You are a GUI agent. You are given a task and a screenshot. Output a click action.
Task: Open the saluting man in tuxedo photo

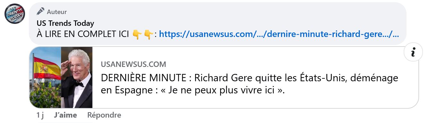click(77, 77)
